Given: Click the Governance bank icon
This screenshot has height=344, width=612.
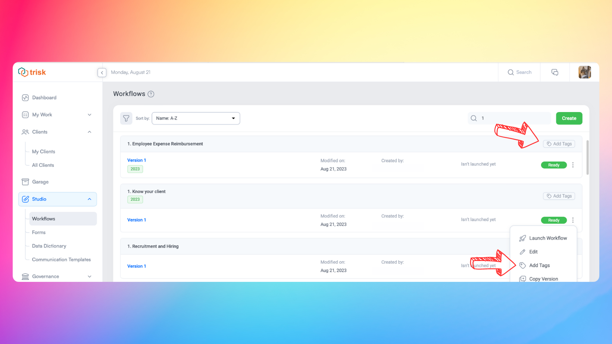Looking at the screenshot, I should (25, 276).
